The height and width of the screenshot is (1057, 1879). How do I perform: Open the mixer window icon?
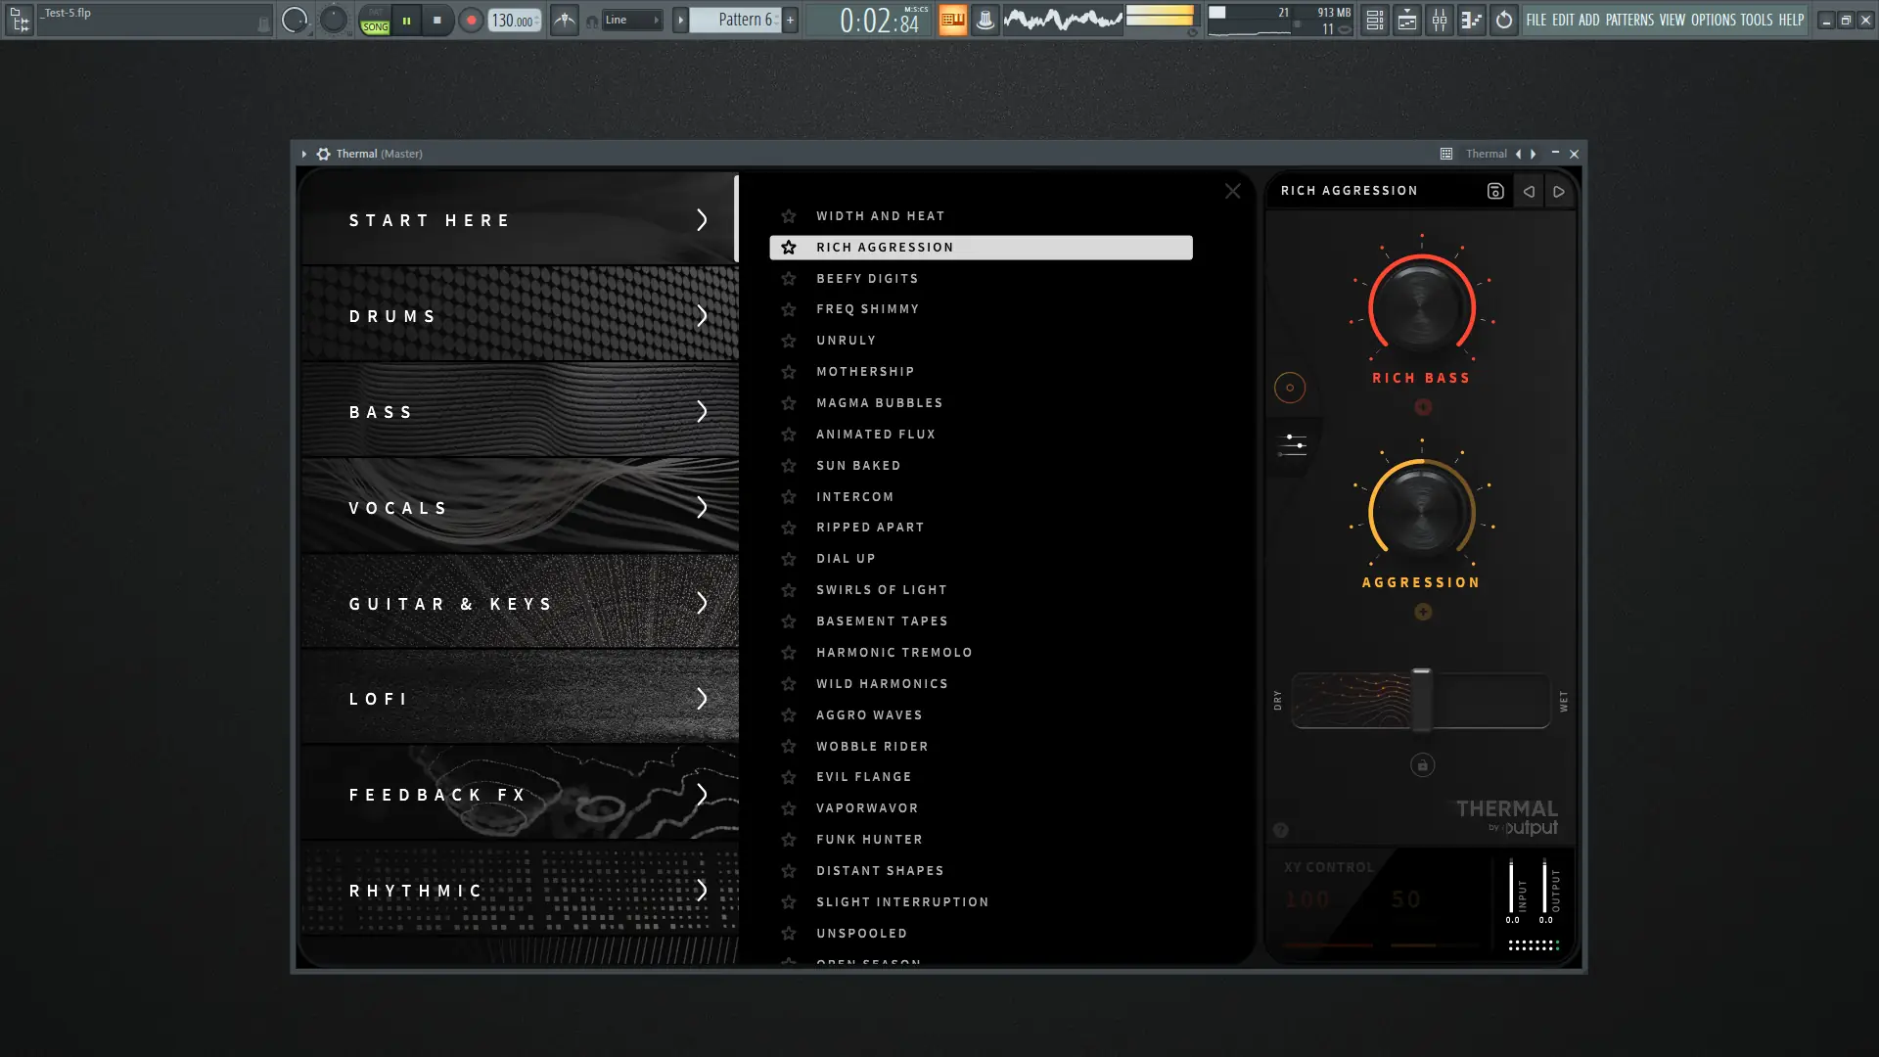1440,20
